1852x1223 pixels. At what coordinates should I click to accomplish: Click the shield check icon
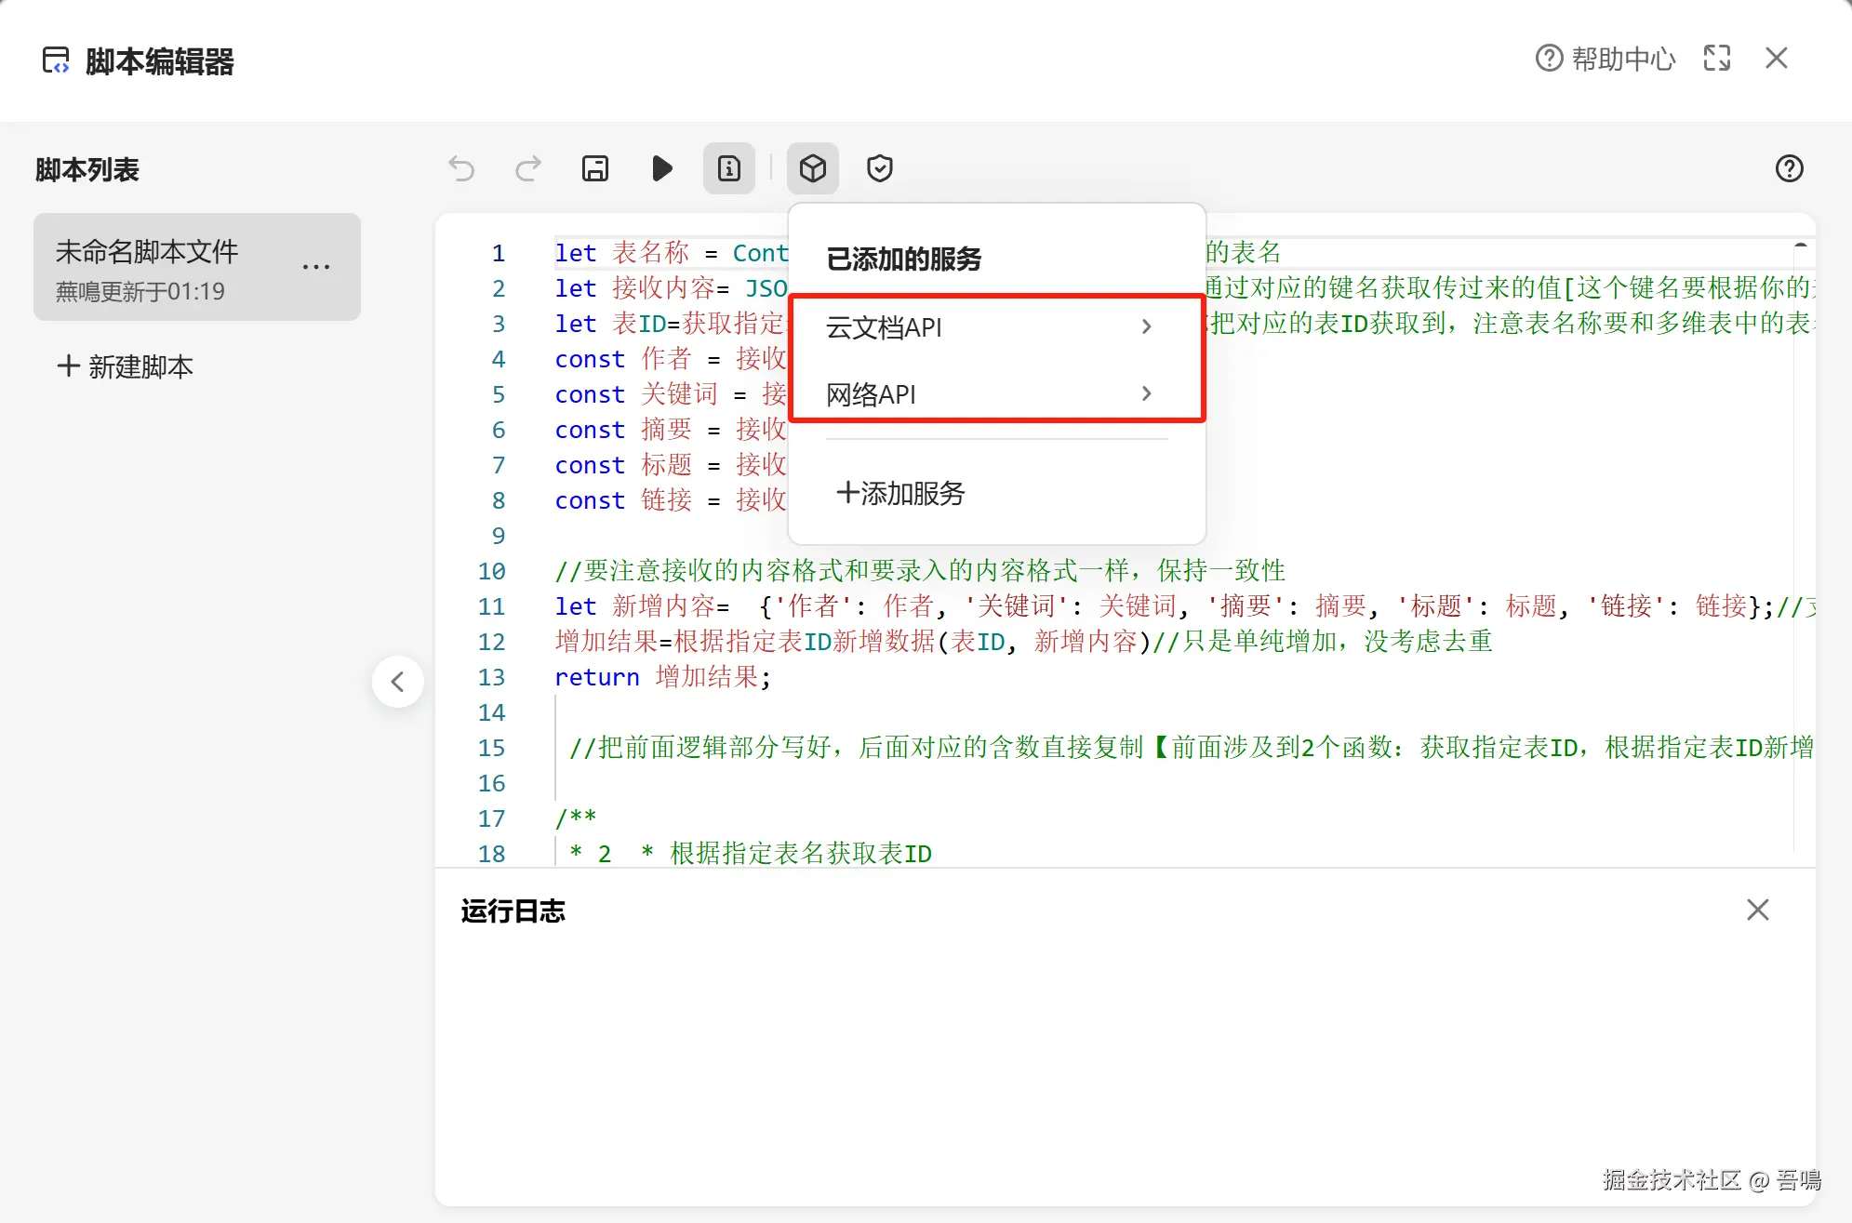[x=880, y=168]
